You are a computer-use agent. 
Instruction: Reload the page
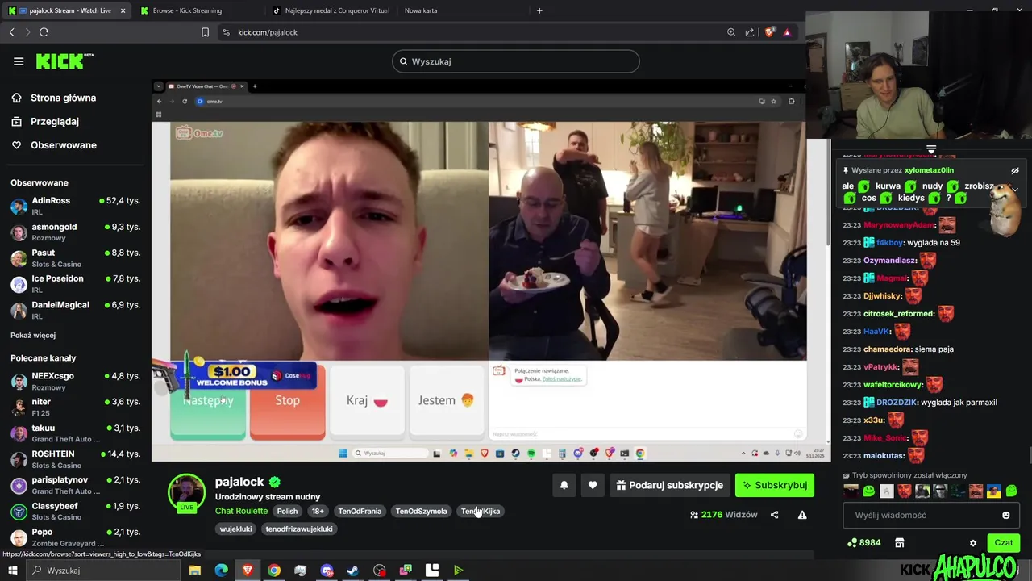(x=44, y=32)
